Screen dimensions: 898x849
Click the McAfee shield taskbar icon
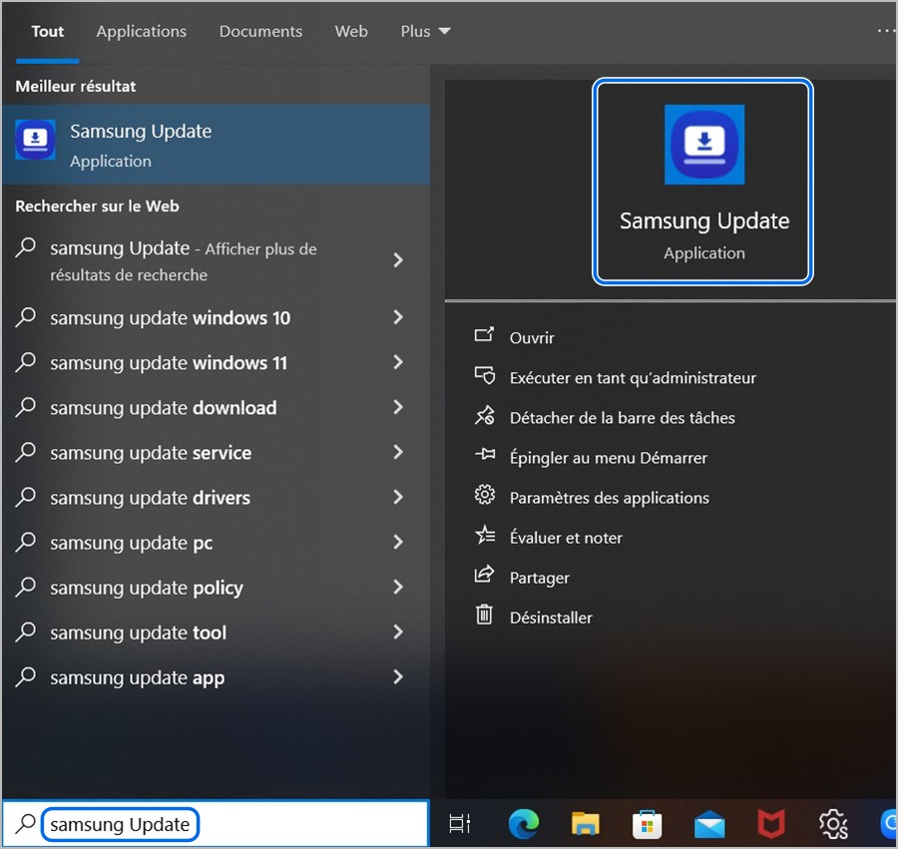pyautogui.click(x=770, y=823)
